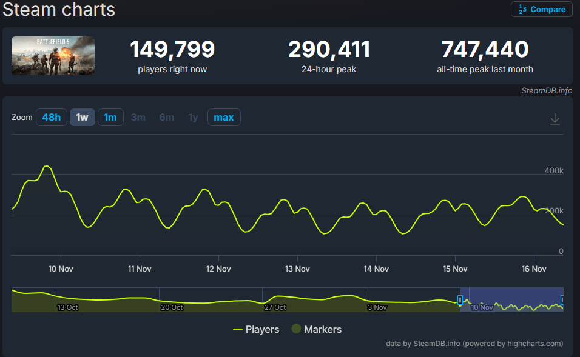This screenshot has height=357, width=580.
Task: Switch zoom to 1m
Action: click(110, 117)
